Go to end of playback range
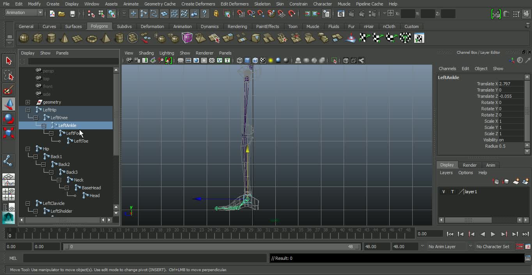The height and width of the screenshot is (275, 532). [525, 234]
